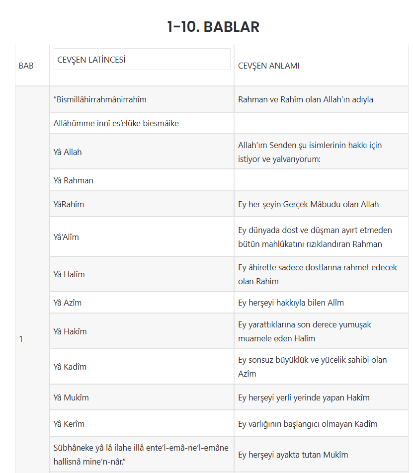Click the Yâ Kadîm cell
The width and height of the screenshot is (414, 473).
click(x=70, y=367)
